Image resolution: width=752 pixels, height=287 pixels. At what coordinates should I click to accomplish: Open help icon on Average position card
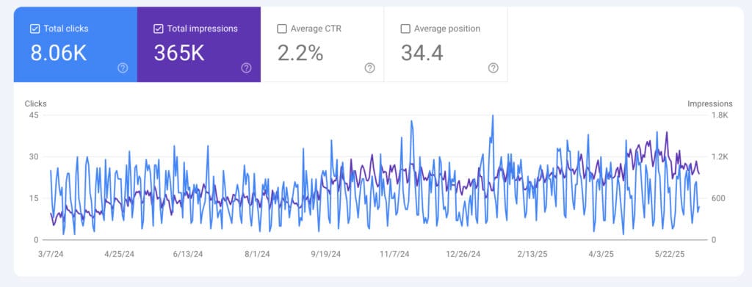point(493,68)
